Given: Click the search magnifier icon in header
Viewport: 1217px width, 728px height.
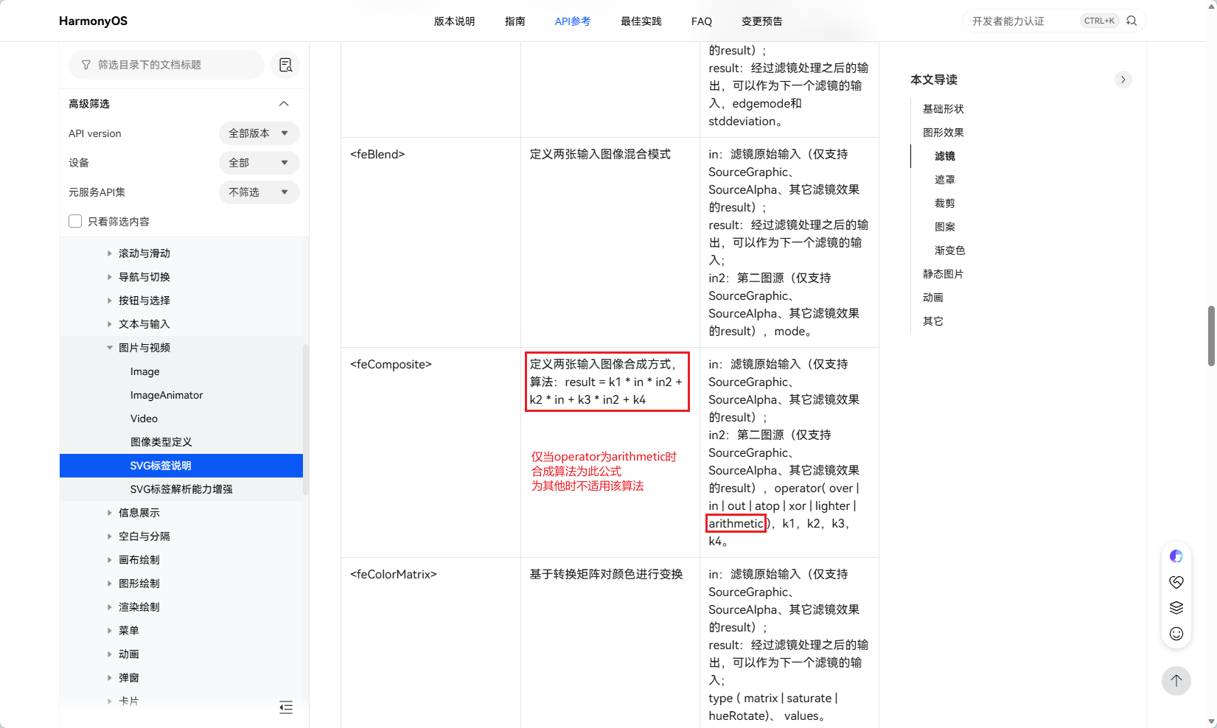Looking at the screenshot, I should (1131, 21).
